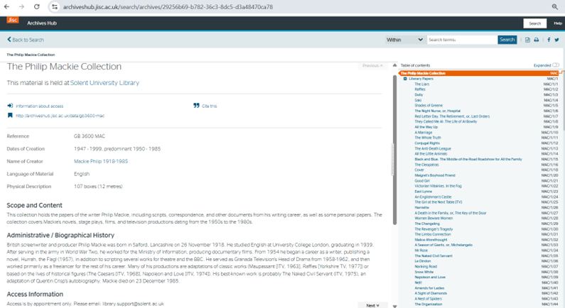Click Cite this link
The width and height of the screenshot is (565, 308).
click(210, 106)
